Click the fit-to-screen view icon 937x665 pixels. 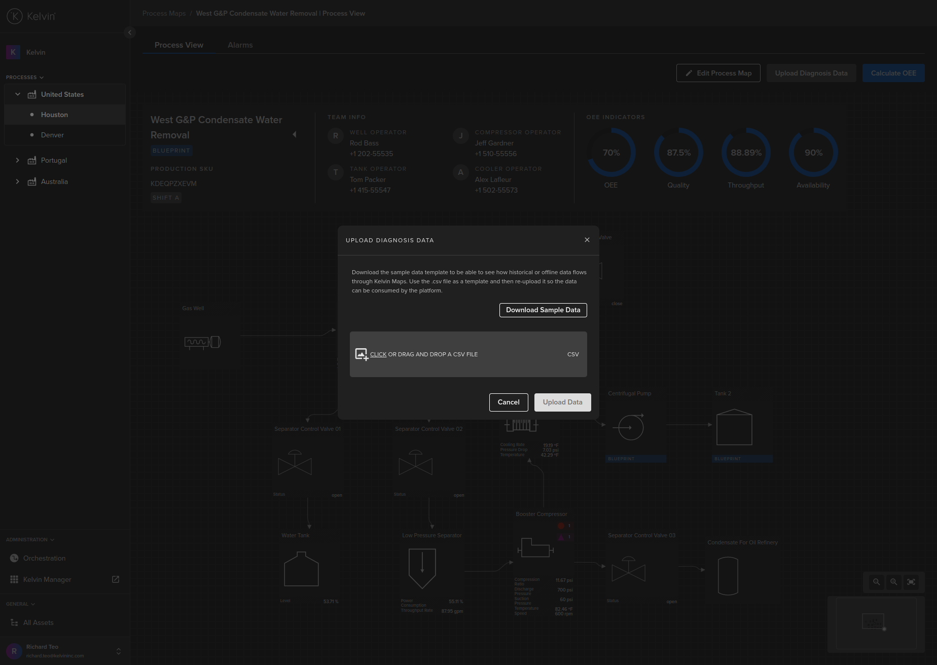[x=911, y=582]
